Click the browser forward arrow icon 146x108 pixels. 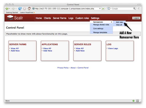click(x=13, y=9)
